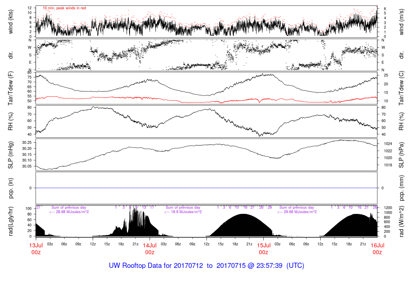
Task: Click the 16Jul 00z date marker
Action: click(377, 249)
